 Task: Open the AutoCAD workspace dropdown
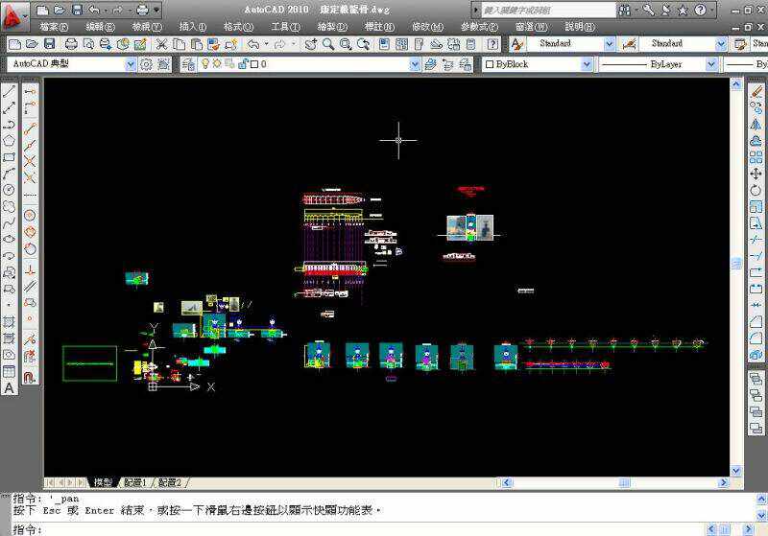tap(130, 64)
